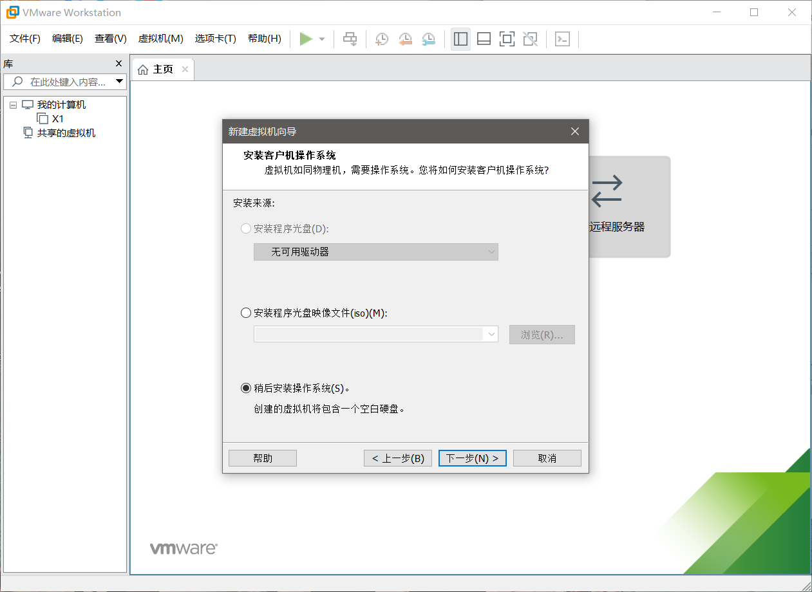Image resolution: width=812 pixels, height=592 pixels.
Task: Click the ISO image path combo box
Action: pos(376,334)
